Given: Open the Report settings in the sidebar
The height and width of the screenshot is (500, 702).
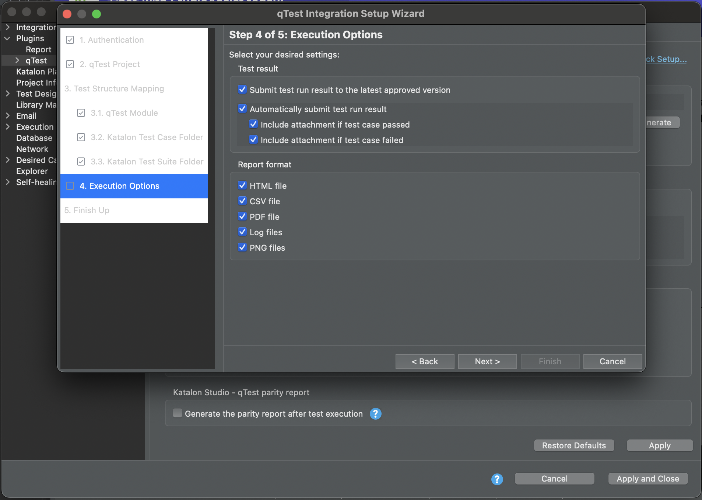Looking at the screenshot, I should [38, 49].
